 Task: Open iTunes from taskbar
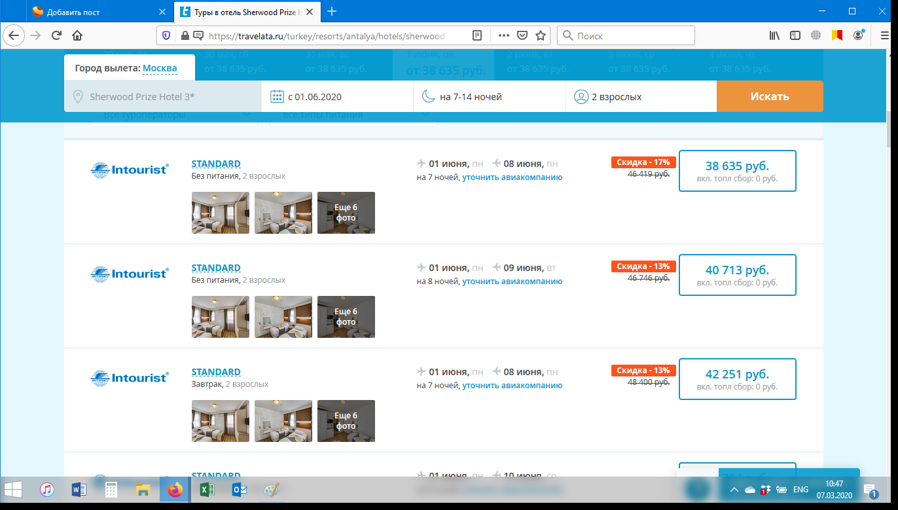coord(47,489)
